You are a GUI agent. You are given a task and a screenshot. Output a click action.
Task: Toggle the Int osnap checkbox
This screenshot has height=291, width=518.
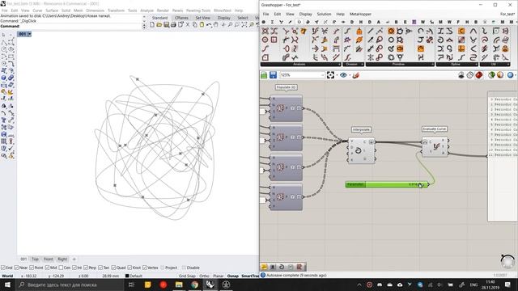tap(74, 268)
